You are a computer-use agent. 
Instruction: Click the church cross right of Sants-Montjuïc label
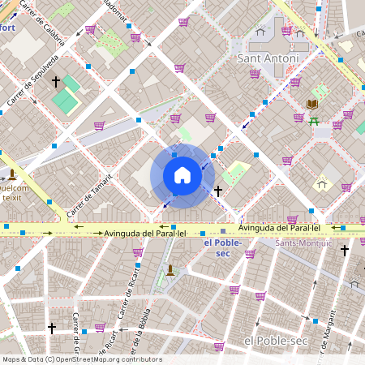click(345, 251)
